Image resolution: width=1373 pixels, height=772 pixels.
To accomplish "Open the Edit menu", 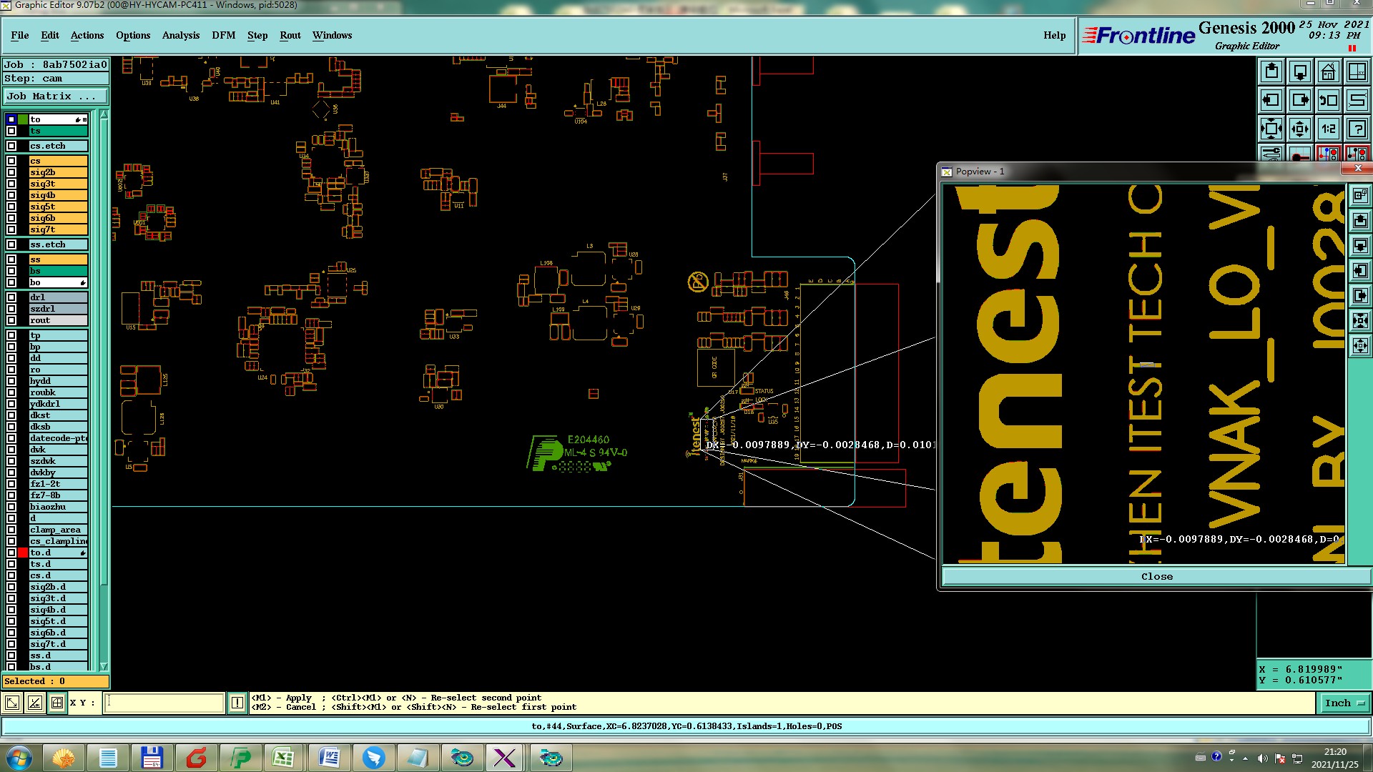I will click(x=50, y=35).
